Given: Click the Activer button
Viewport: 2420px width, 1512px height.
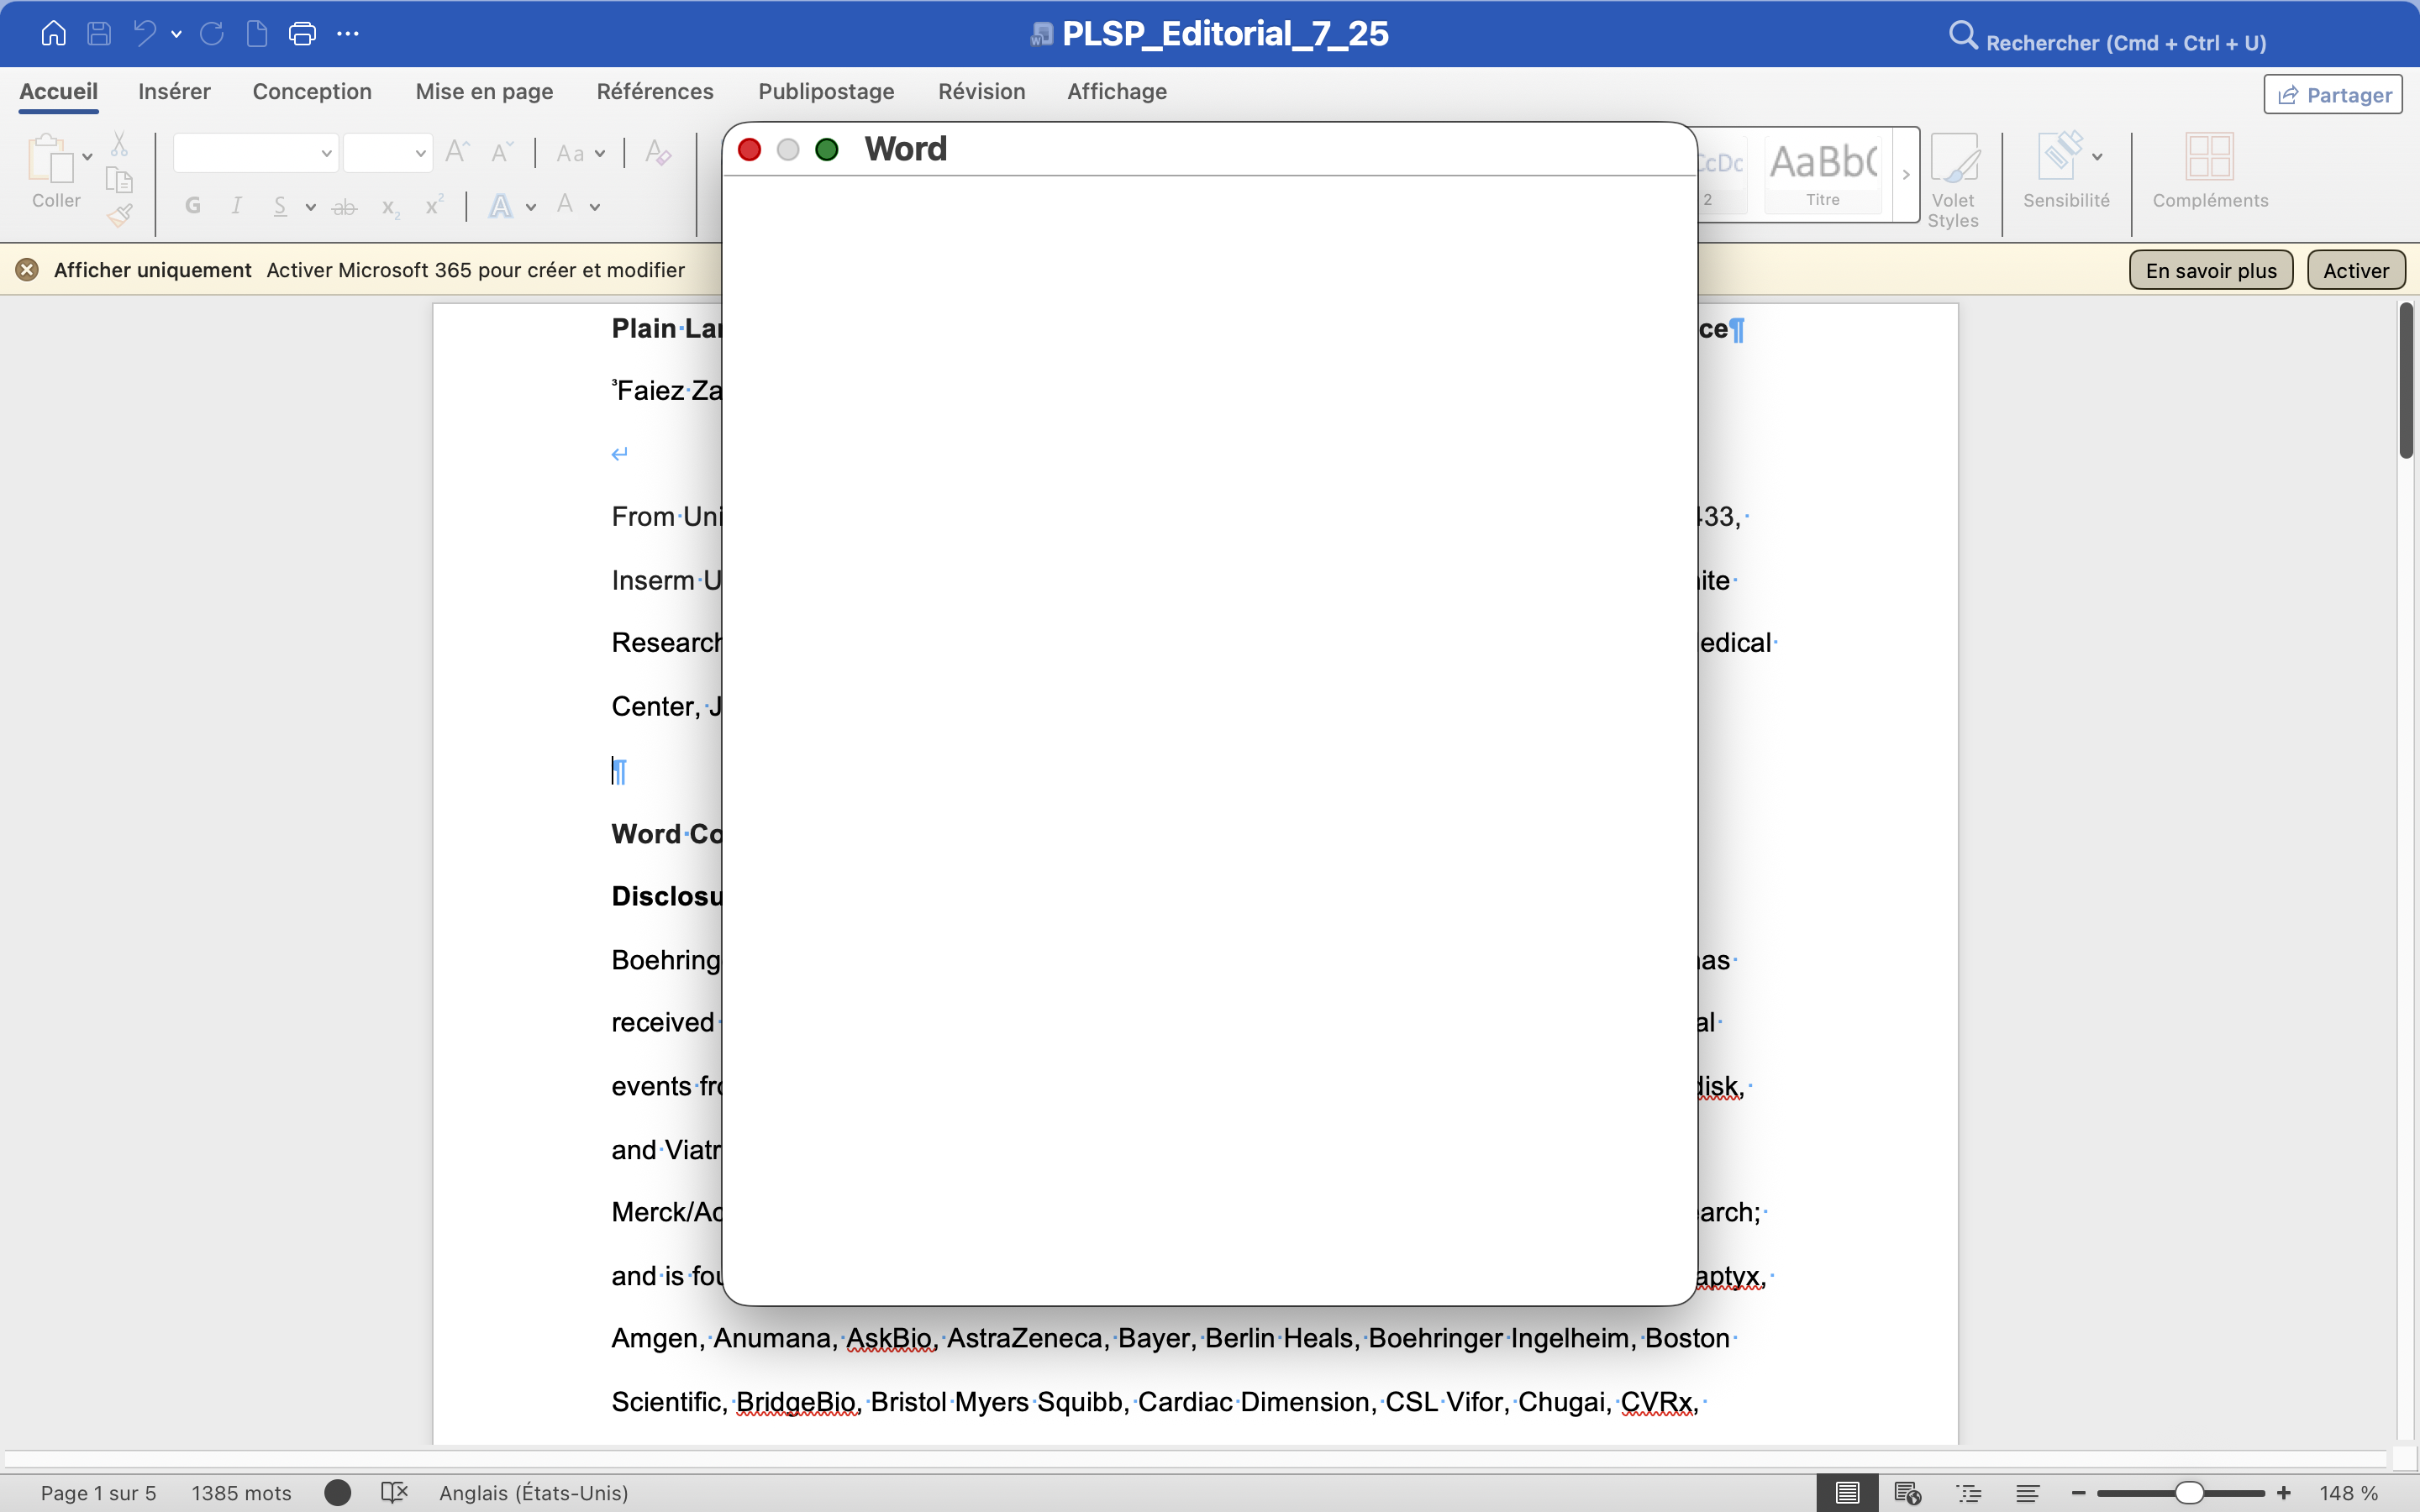Looking at the screenshot, I should click(x=2356, y=270).
